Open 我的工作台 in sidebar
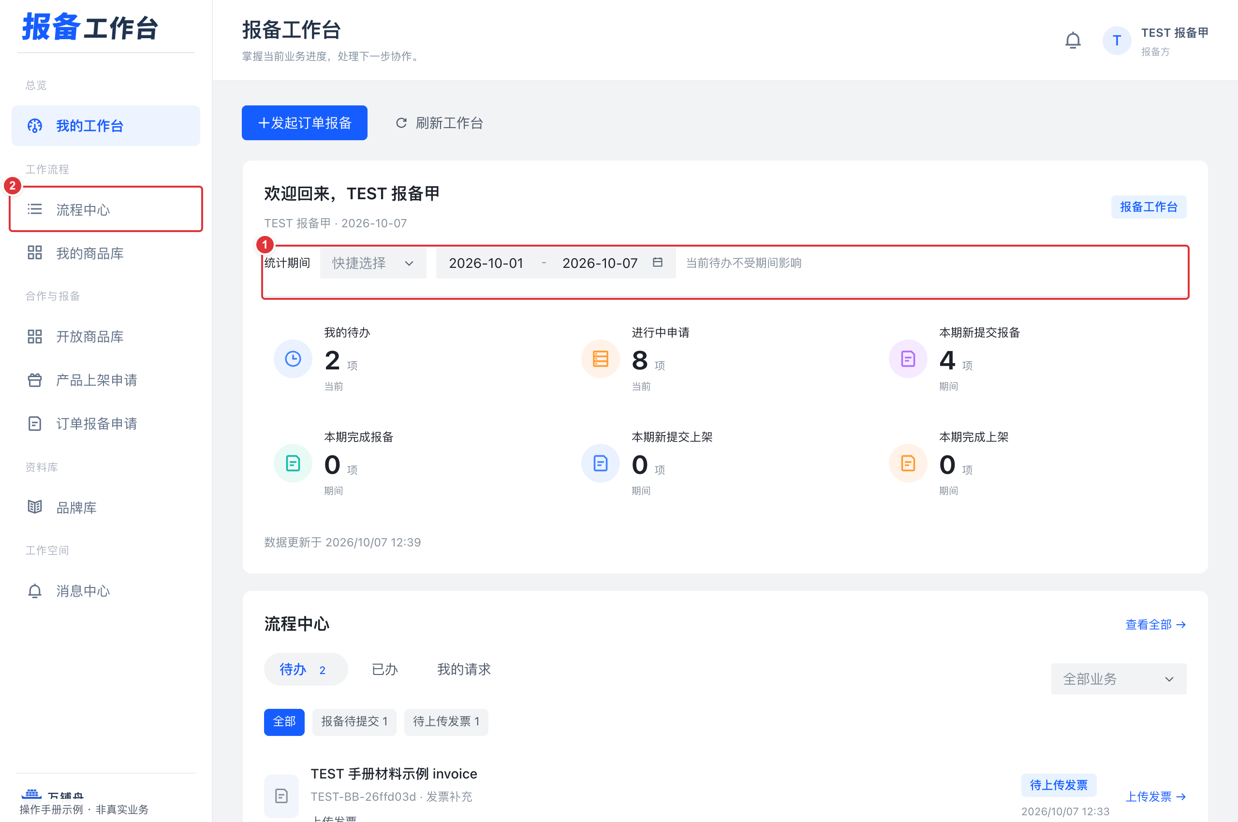Viewport: 1238px width, 822px height. (x=105, y=126)
